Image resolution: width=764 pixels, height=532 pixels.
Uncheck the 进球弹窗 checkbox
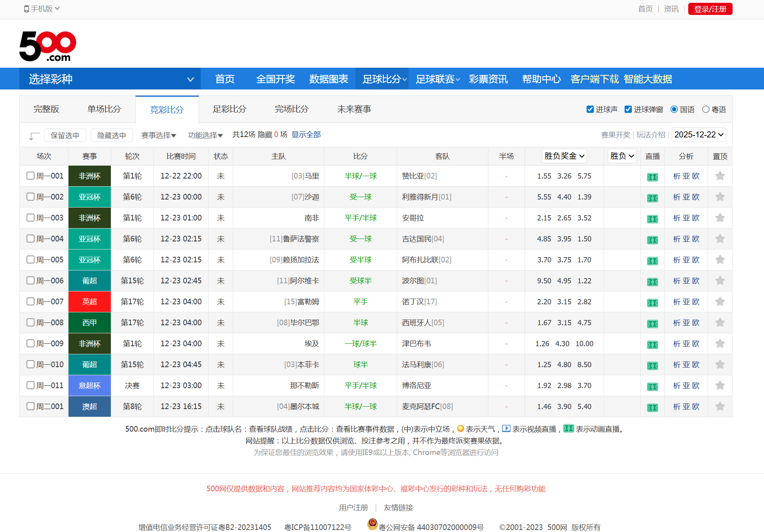tap(628, 109)
